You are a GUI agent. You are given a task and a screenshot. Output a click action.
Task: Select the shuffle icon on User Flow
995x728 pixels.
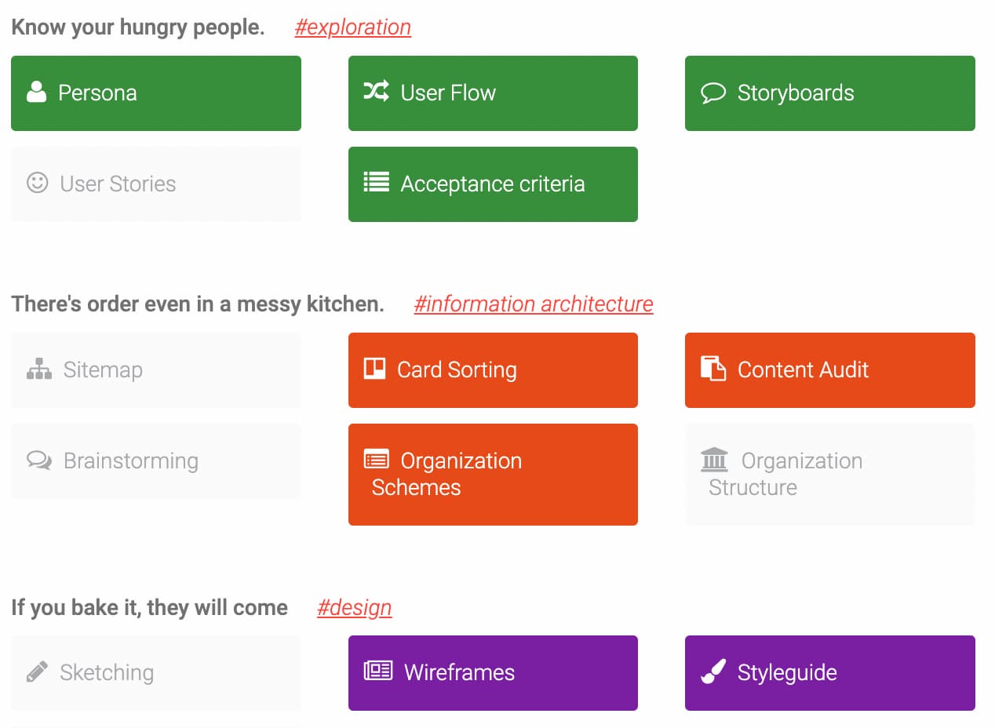click(x=376, y=92)
